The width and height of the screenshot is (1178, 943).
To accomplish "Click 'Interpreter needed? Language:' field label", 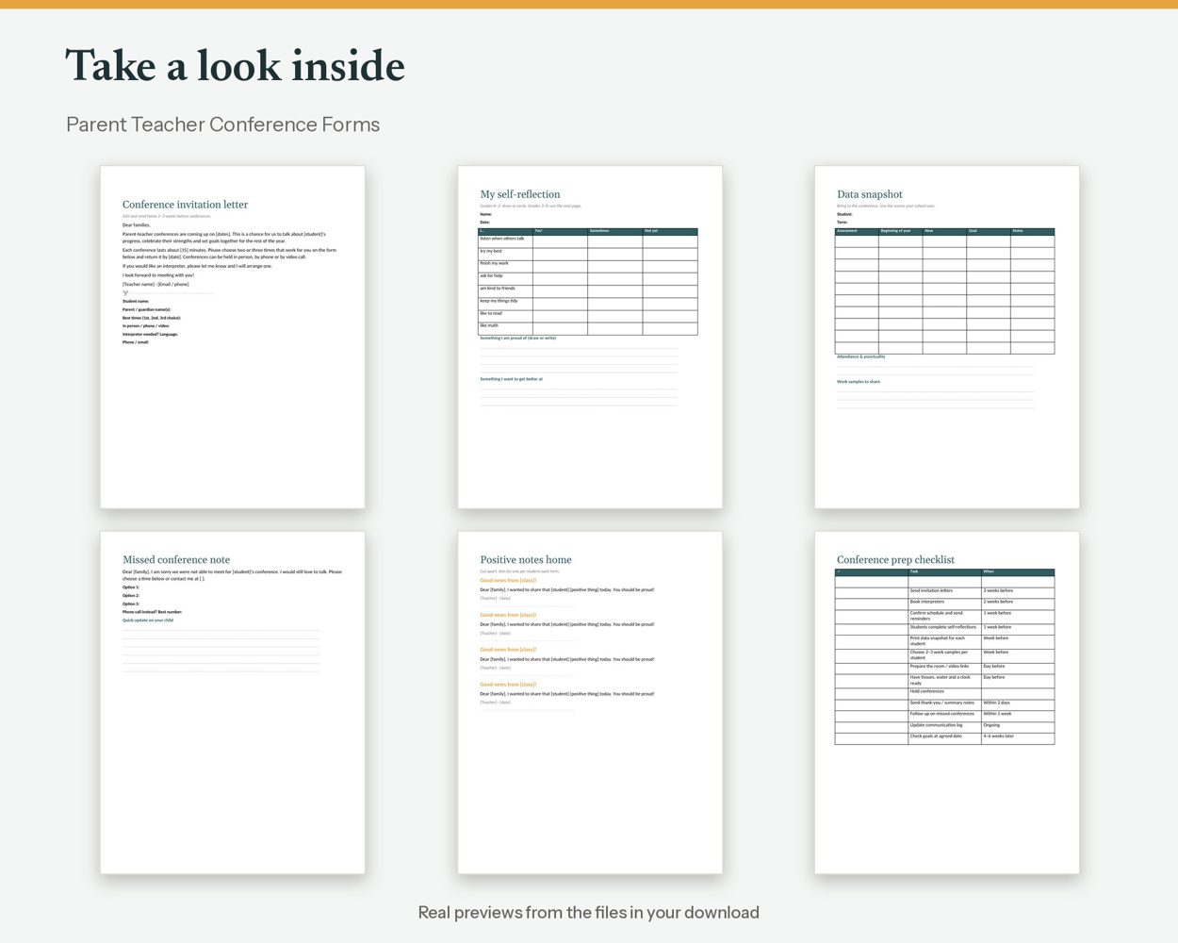I will [150, 334].
